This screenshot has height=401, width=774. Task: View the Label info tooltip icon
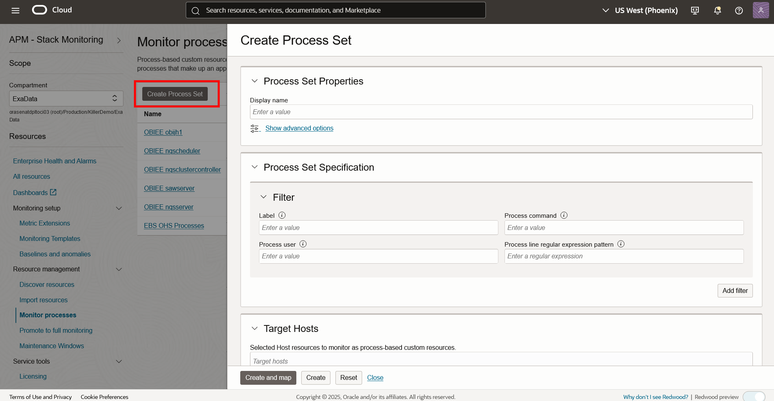283,215
